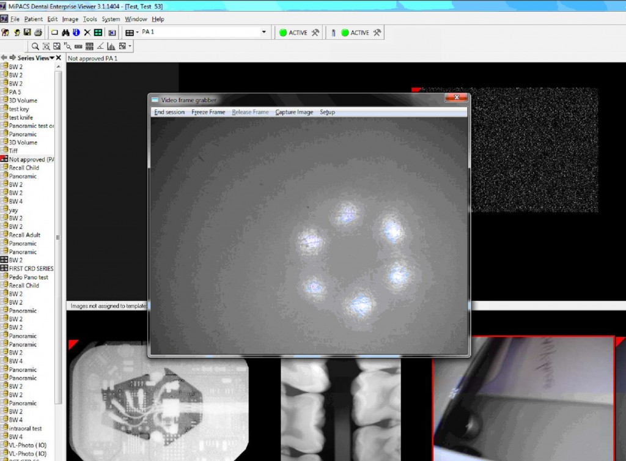Click Capture Image in Video frame grabber

tap(294, 112)
